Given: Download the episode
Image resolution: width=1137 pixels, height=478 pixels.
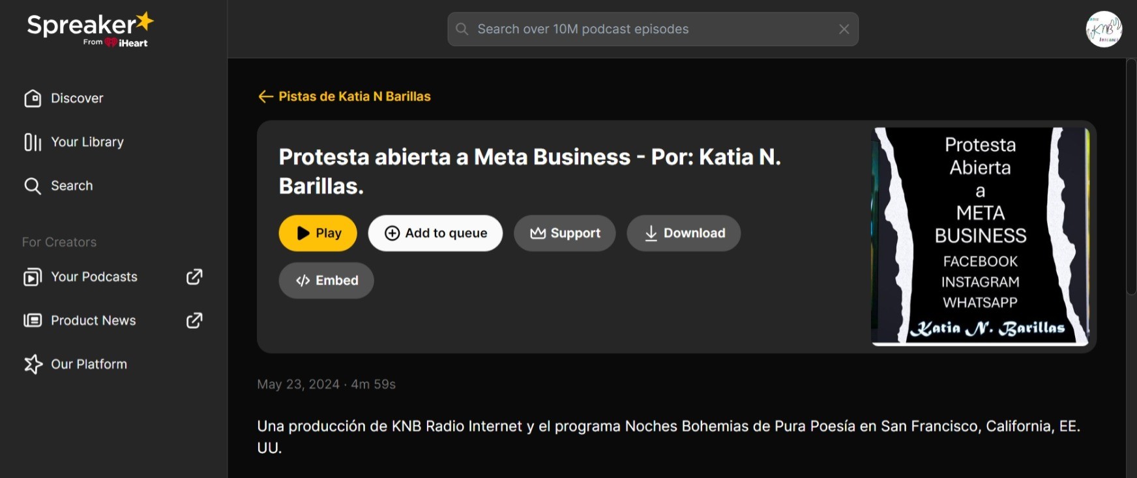Looking at the screenshot, I should tap(684, 233).
